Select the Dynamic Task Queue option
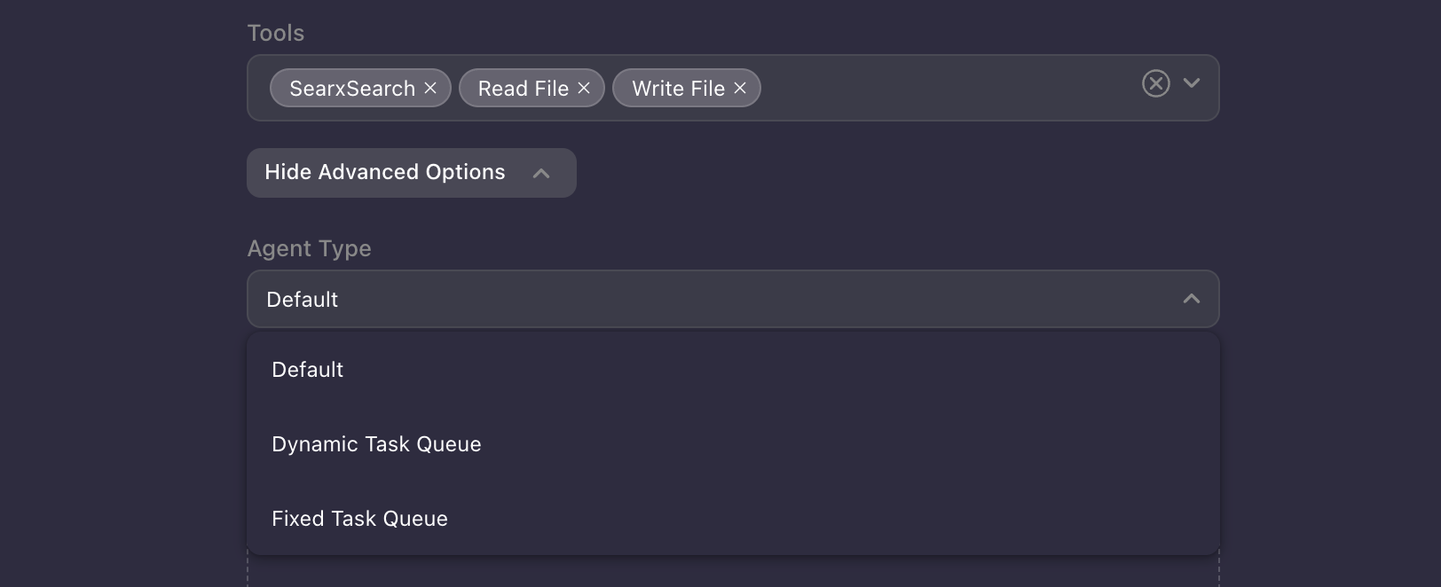 (x=376, y=444)
